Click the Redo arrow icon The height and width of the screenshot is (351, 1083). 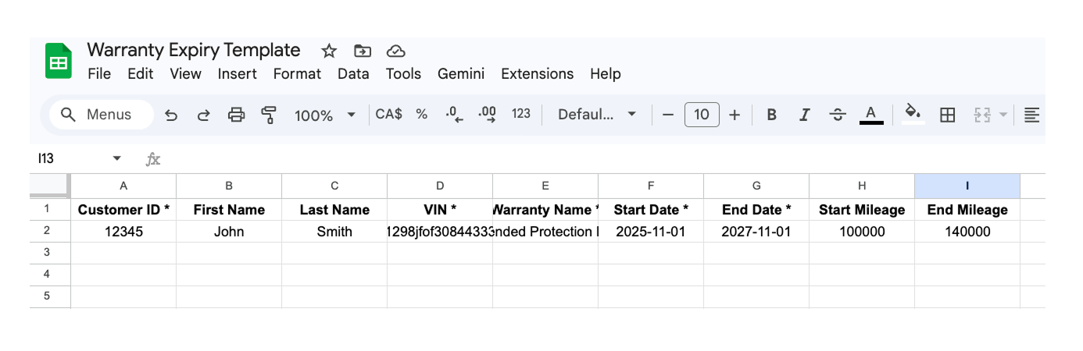[203, 115]
